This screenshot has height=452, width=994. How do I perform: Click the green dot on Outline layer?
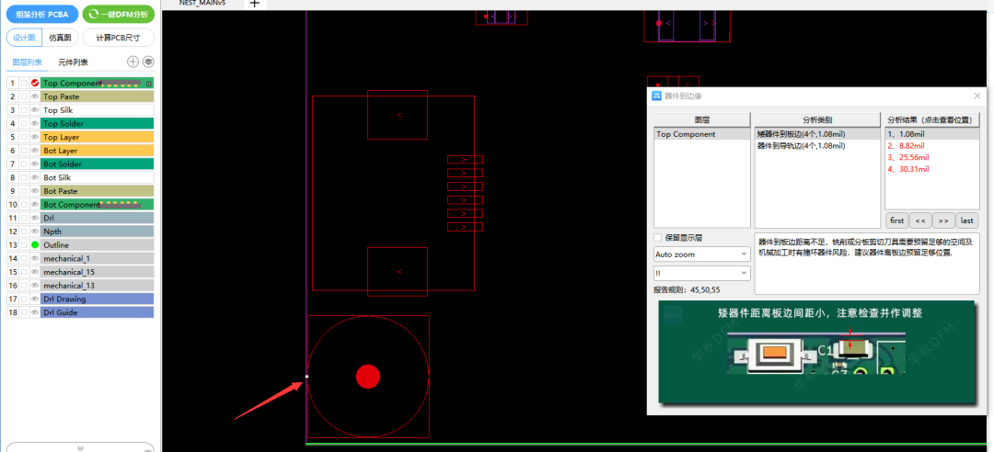click(35, 245)
